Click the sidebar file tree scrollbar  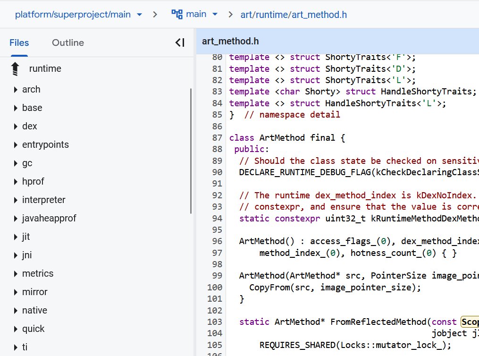(191, 151)
